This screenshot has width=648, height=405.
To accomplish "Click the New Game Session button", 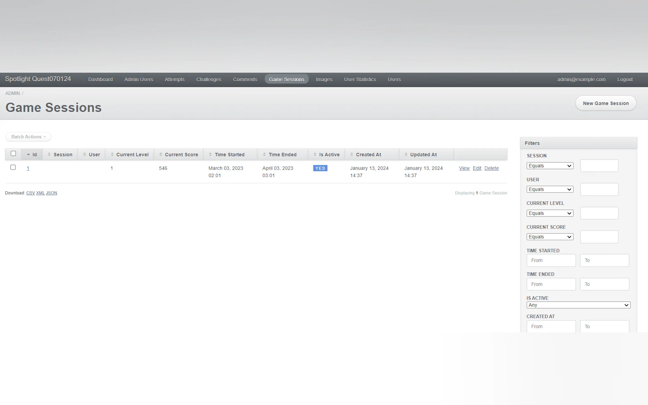I will pyautogui.click(x=605, y=103).
